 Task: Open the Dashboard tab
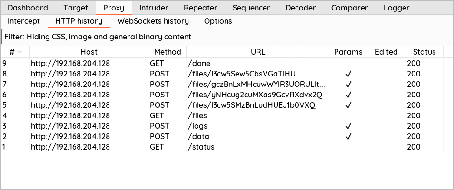(28, 8)
